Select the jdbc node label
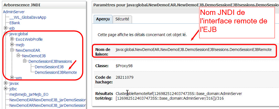 coord(13,89)
